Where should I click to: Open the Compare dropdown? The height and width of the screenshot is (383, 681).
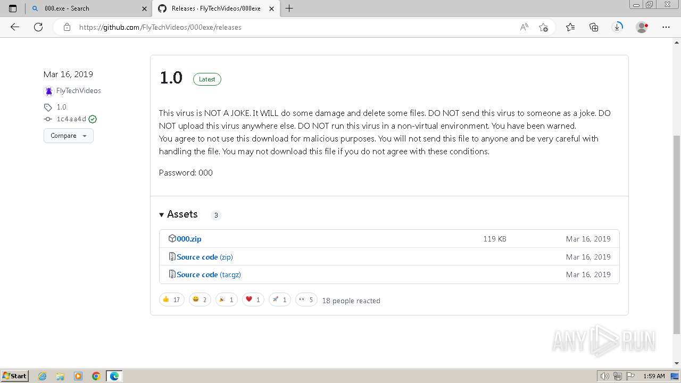[69, 136]
